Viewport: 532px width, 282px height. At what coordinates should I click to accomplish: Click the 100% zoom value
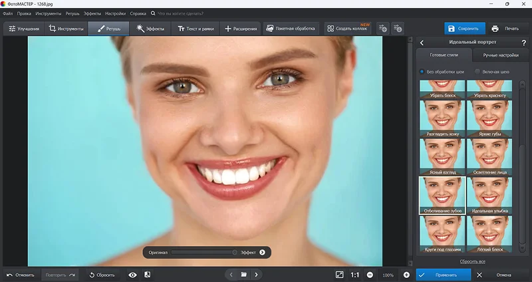tap(388, 275)
